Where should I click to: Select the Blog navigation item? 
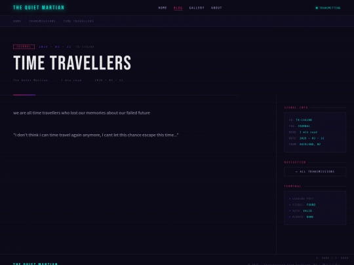(x=178, y=8)
